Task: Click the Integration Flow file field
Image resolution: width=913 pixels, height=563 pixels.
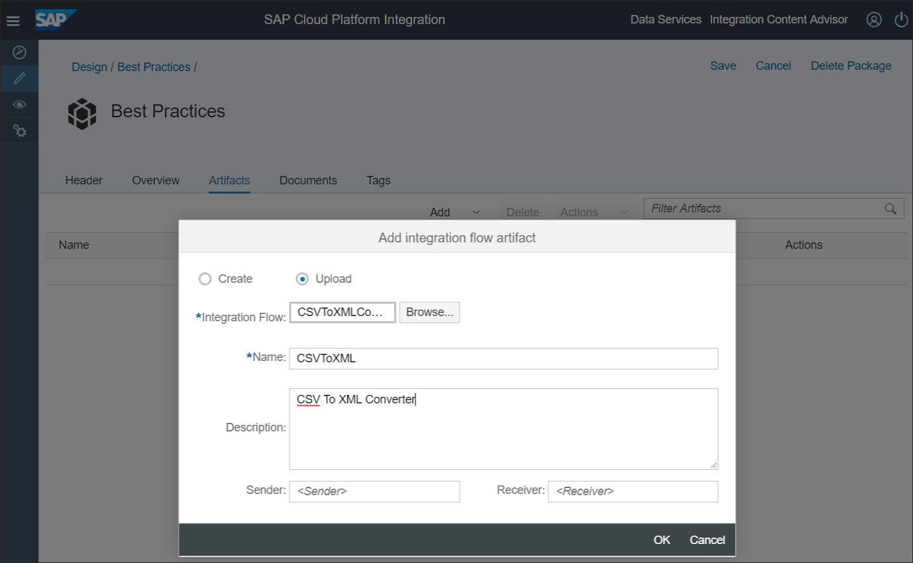Action: [342, 312]
